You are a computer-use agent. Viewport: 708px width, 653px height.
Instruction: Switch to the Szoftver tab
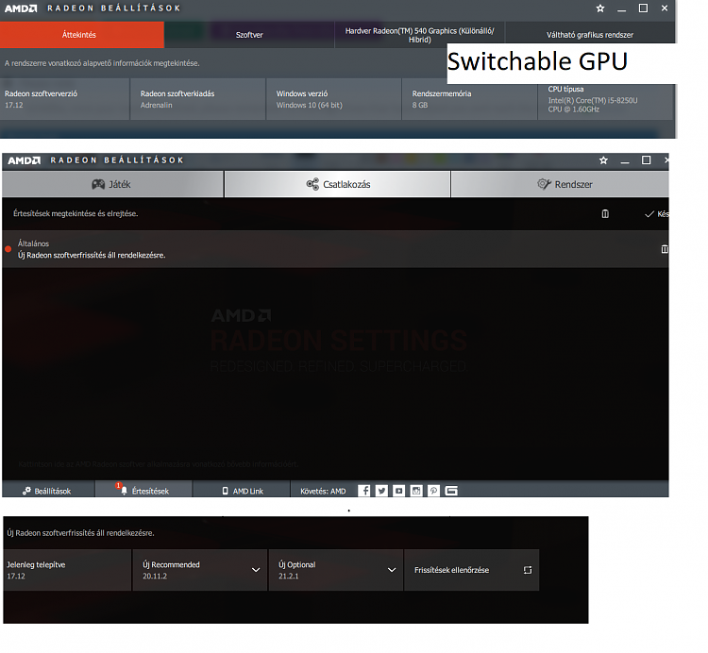point(249,35)
